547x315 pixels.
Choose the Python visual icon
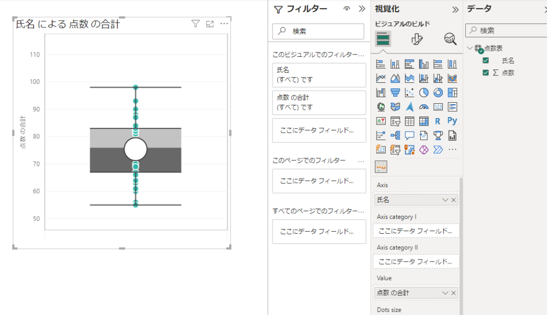[x=452, y=121]
